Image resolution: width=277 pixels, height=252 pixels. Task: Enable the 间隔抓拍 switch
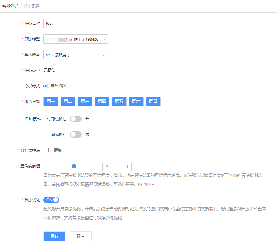point(76,134)
